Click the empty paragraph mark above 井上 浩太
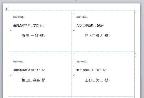The image size is (144, 98). [x=74, y=30]
